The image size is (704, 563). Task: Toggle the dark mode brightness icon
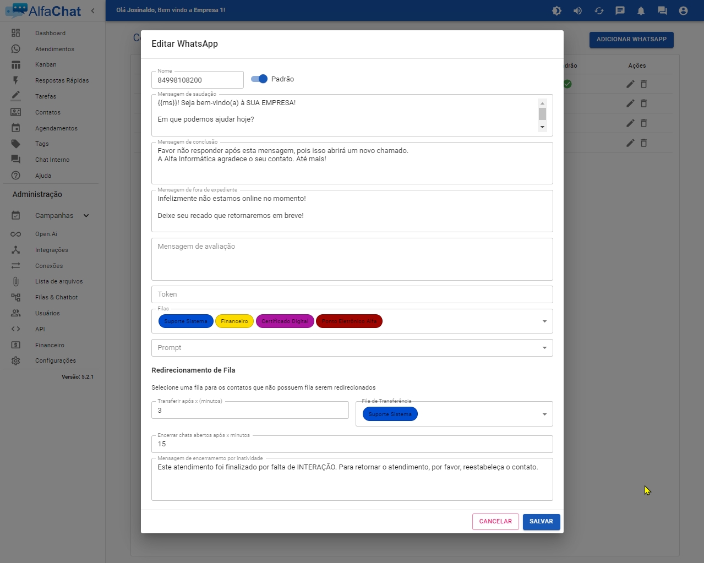pyautogui.click(x=556, y=10)
